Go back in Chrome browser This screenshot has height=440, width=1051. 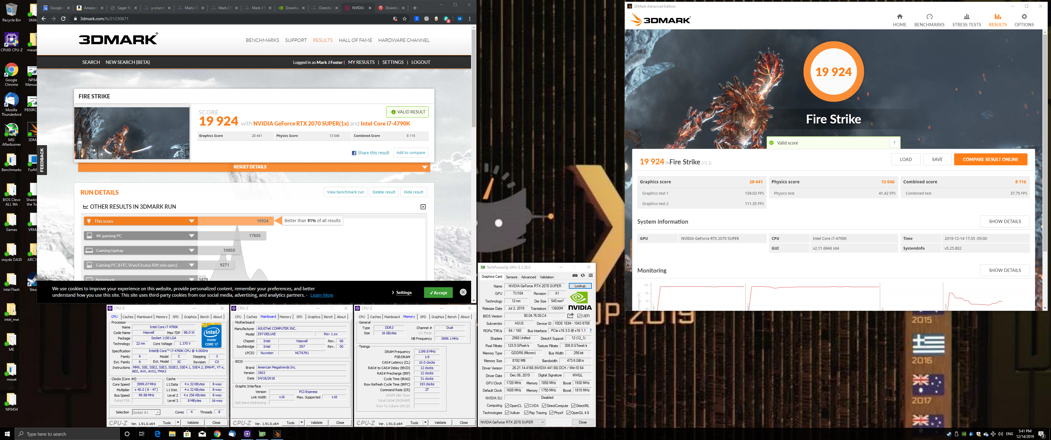tap(44, 19)
